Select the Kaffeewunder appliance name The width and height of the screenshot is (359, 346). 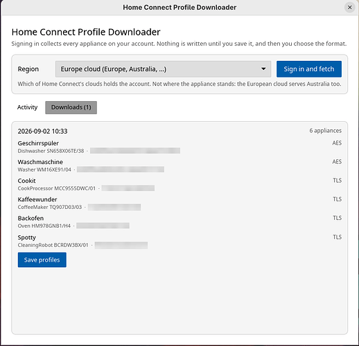[x=37, y=199]
